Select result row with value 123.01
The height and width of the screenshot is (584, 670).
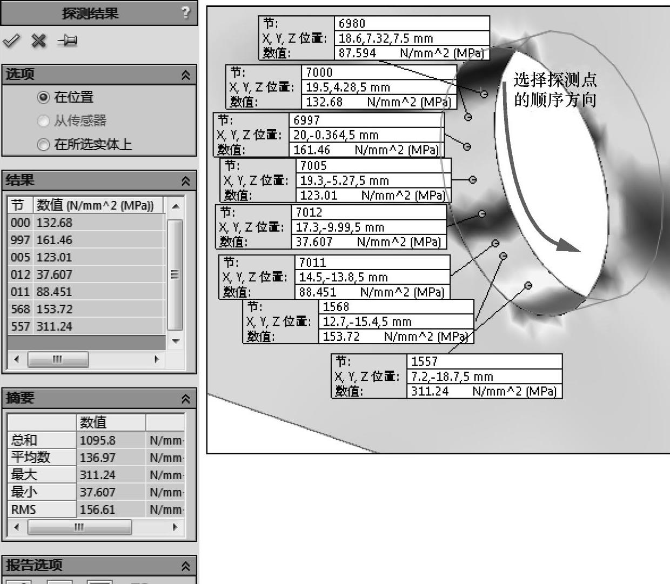(x=86, y=257)
